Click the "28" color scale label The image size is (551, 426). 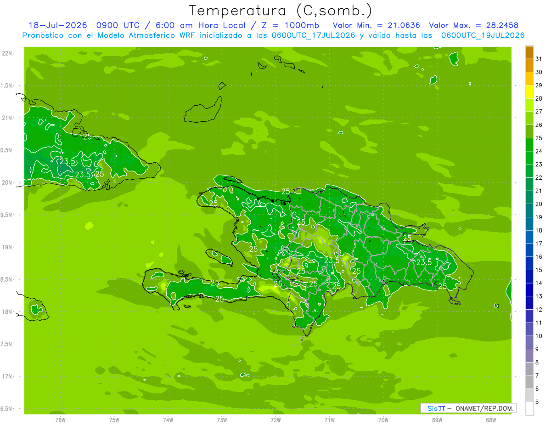(x=539, y=98)
